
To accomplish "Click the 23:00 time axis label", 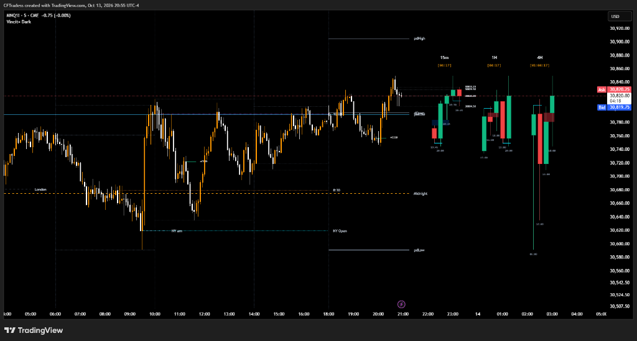I will pyautogui.click(x=453, y=314).
